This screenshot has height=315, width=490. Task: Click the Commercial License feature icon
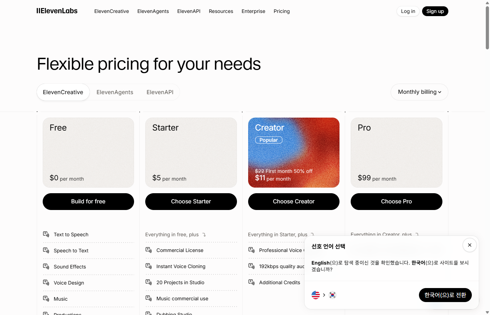(149, 250)
